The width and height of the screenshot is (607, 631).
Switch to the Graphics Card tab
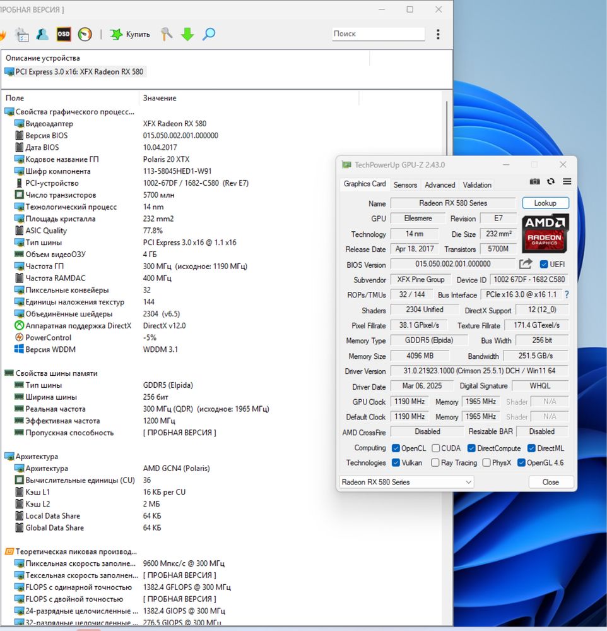[x=365, y=184]
